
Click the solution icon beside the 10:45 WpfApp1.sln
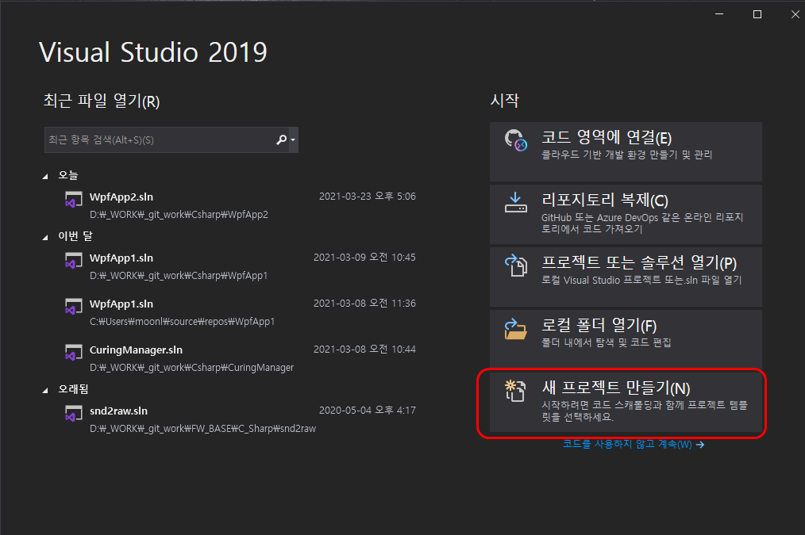point(73,260)
